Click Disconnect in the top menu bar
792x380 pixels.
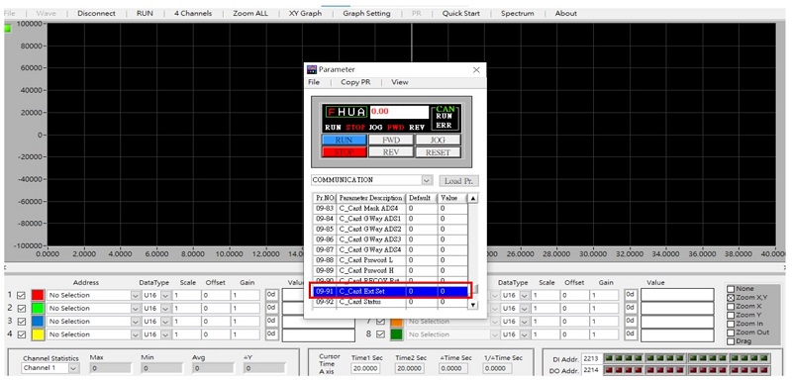[x=96, y=14]
